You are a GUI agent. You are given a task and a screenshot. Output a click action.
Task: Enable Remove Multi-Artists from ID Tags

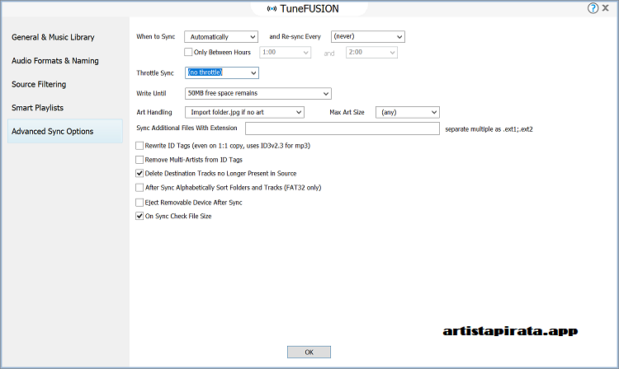[139, 160]
